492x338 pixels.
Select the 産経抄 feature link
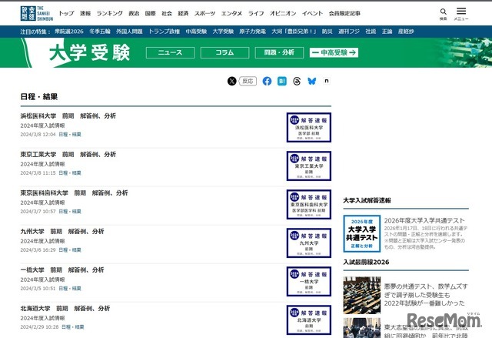[406, 32]
